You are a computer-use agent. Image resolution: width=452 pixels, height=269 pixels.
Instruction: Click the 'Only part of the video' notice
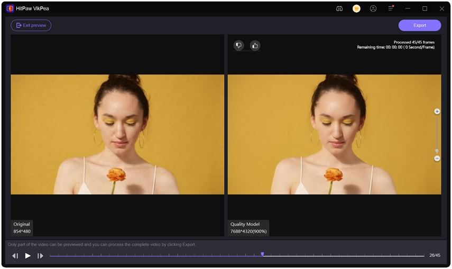point(102,245)
